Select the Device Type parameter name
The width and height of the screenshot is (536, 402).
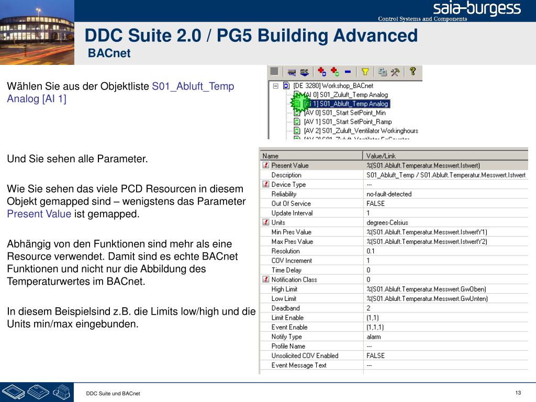(288, 185)
